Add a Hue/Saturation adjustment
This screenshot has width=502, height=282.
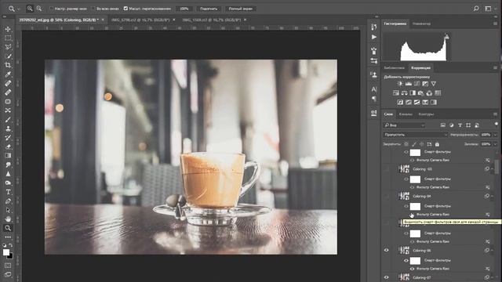click(396, 93)
